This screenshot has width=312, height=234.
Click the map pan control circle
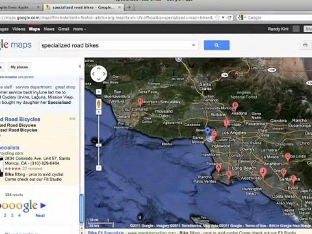coord(98,74)
